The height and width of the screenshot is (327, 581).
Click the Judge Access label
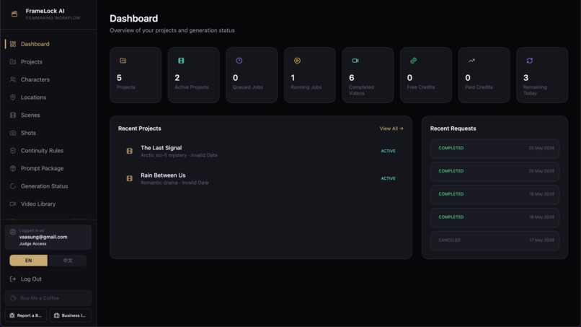[32, 244]
